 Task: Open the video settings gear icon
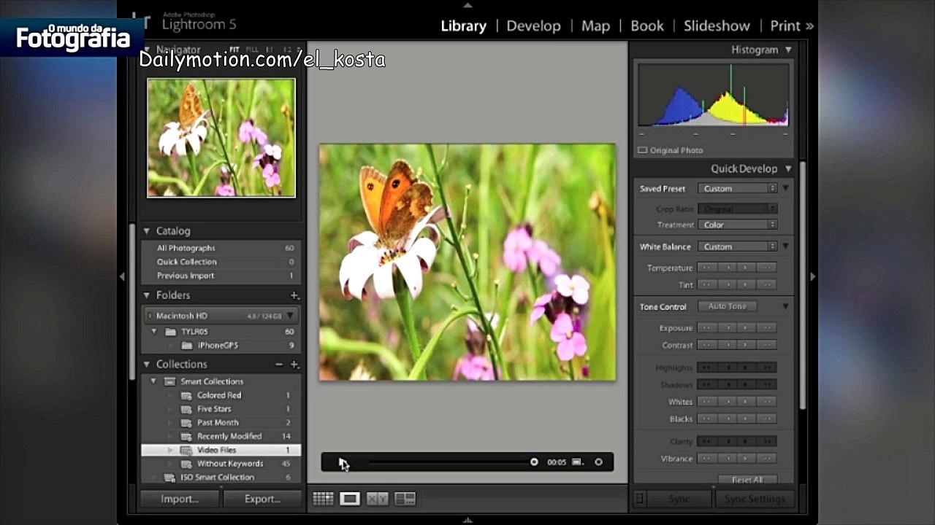pyautogui.click(x=598, y=462)
